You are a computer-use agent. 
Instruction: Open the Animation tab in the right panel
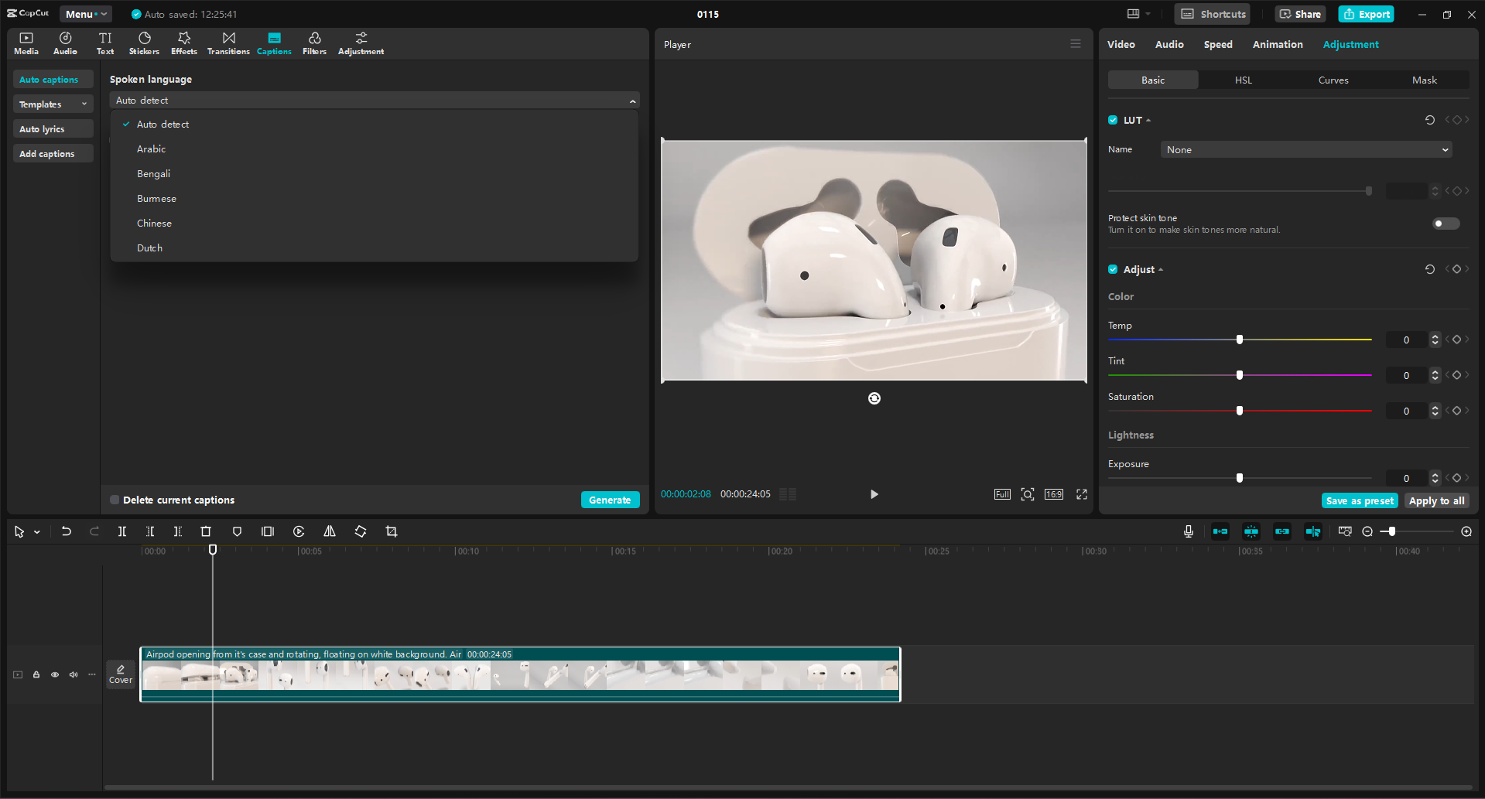point(1277,44)
